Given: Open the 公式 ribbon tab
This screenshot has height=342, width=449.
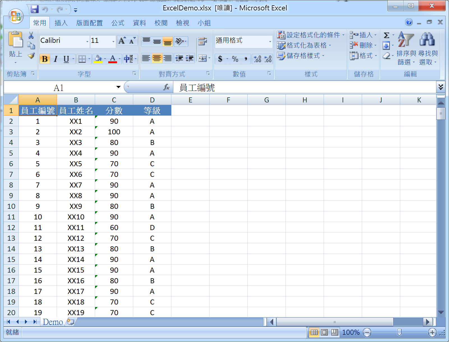Looking at the screenshot, I should tap(118, 23).
